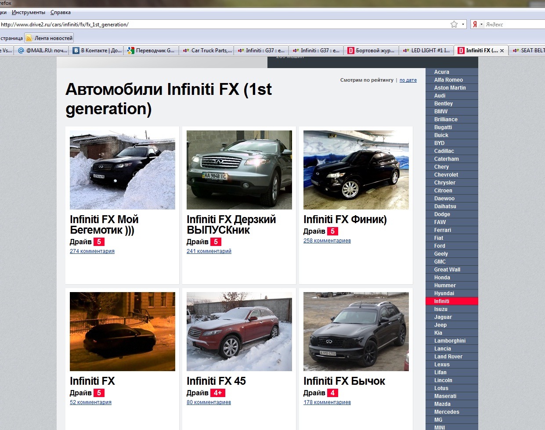Switch to the LED LIGHT #1 tab
Screen dimensions: 545x430
[x=426, y=51]
